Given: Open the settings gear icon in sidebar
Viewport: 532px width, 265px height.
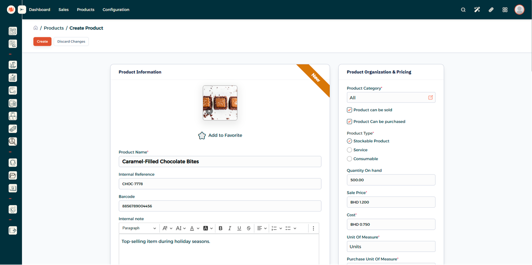Looking at the screenshot, I should 13,210.
